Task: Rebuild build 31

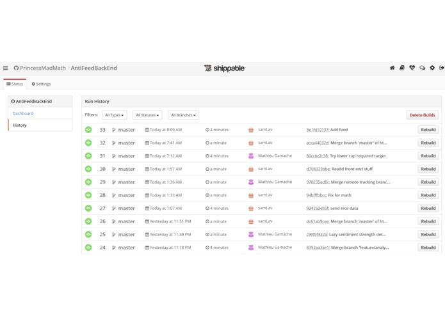Action: (x=428, y=156)
